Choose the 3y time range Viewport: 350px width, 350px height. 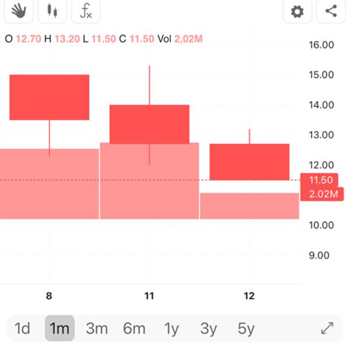pyautogui.click(x=208, y=328)
